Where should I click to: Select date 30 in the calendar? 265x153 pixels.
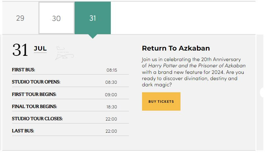tap(57, 18)
